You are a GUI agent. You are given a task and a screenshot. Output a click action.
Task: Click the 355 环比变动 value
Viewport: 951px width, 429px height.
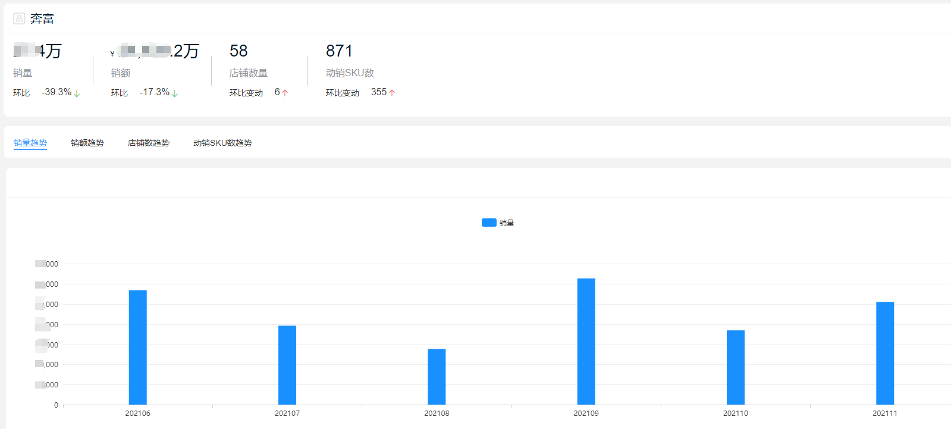coord(379,92)
